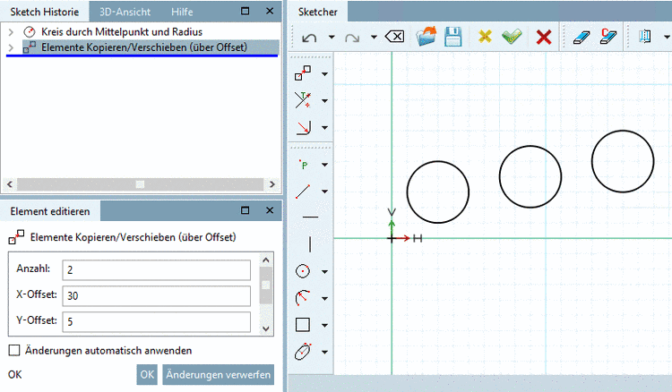The width and height of the screenshot is (672, 392).
Task: Close the Element editieren panel
Action: tap(270, 210)
